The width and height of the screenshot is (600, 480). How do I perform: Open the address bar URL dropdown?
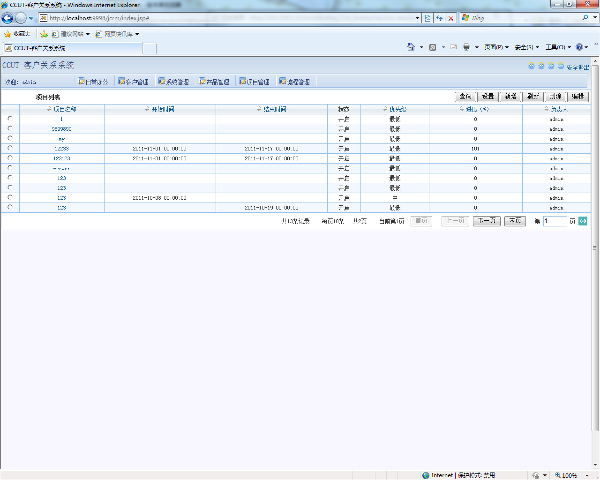coord(417,18)
